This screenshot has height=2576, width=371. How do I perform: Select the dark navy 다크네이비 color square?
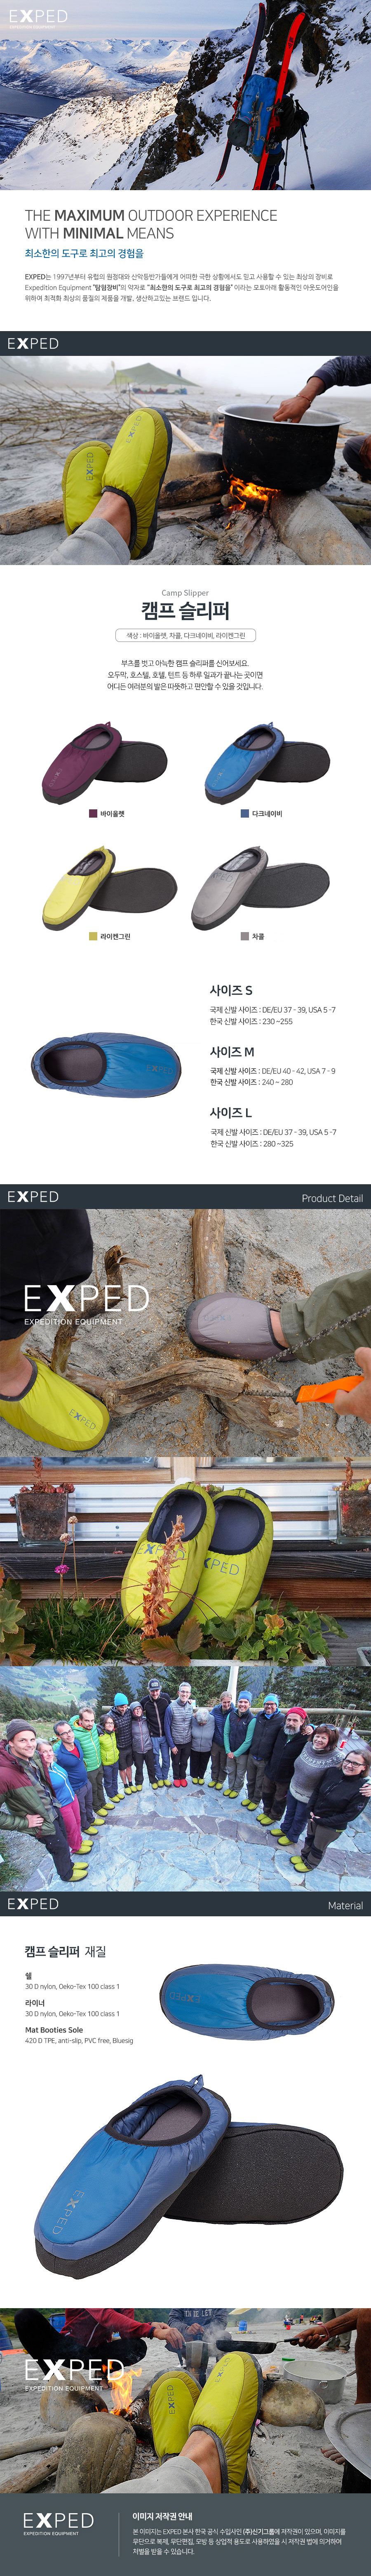click(244, 814)
